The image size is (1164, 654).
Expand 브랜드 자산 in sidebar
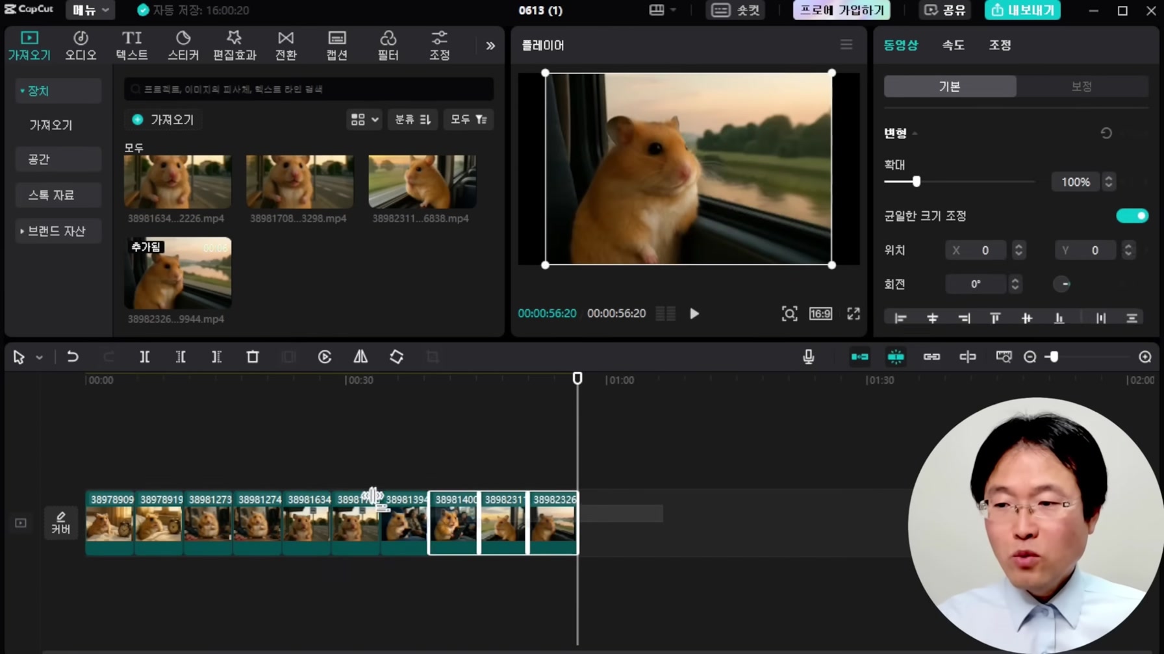58,231
